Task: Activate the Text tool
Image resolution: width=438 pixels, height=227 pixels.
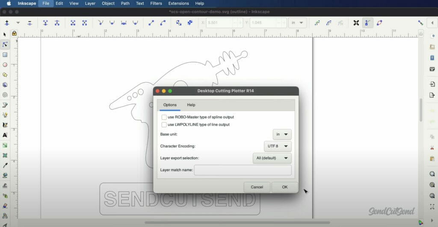Action: 5,135
